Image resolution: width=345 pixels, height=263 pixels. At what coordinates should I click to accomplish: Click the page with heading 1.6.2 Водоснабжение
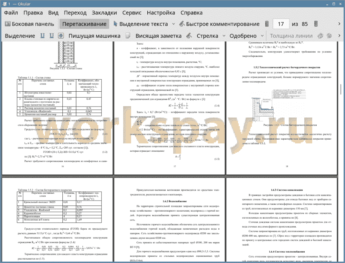tap(170, 220)
